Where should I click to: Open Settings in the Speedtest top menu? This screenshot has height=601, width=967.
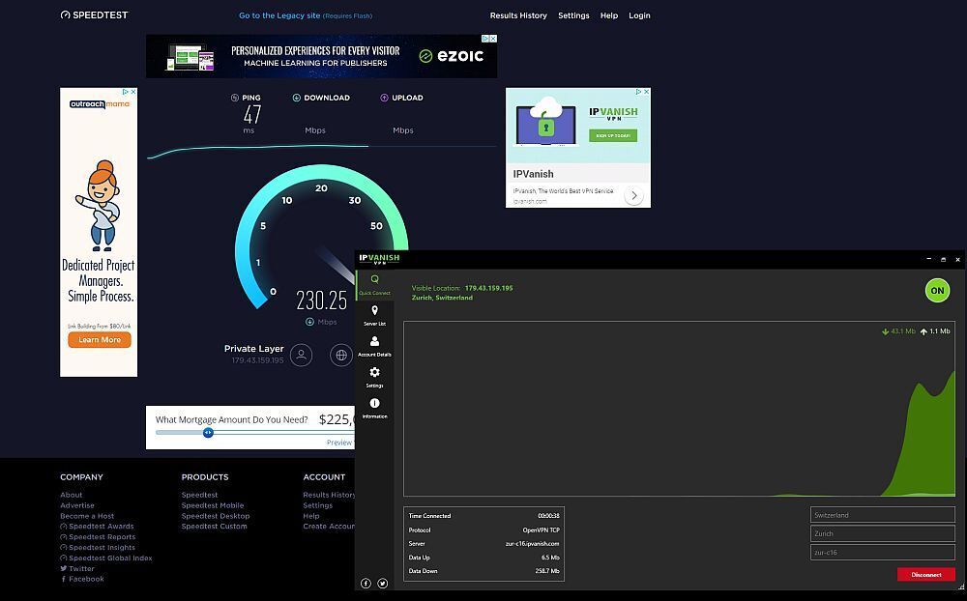click(573, 15)
